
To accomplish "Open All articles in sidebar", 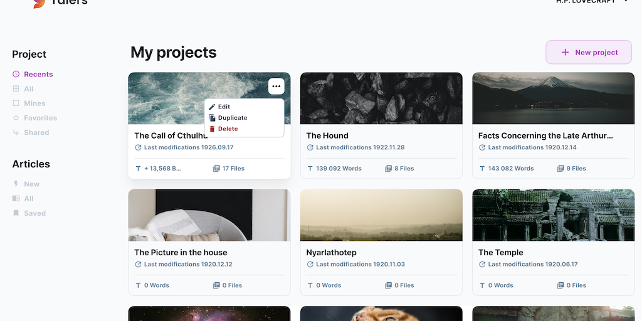I will (29, 199).
